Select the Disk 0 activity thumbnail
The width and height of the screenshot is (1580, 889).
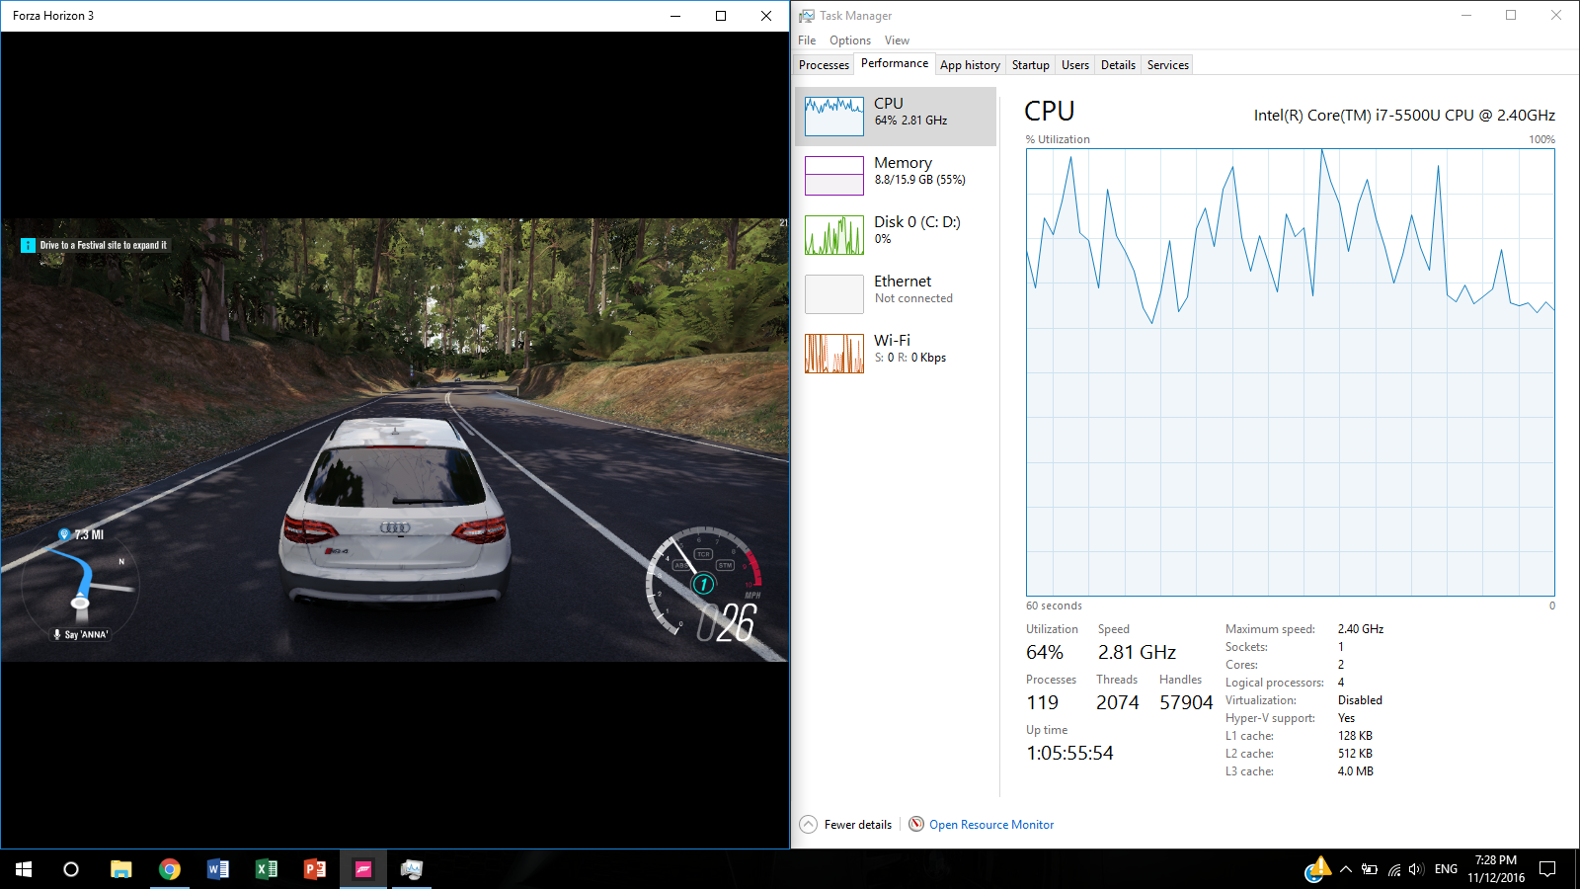click(834, 235)
